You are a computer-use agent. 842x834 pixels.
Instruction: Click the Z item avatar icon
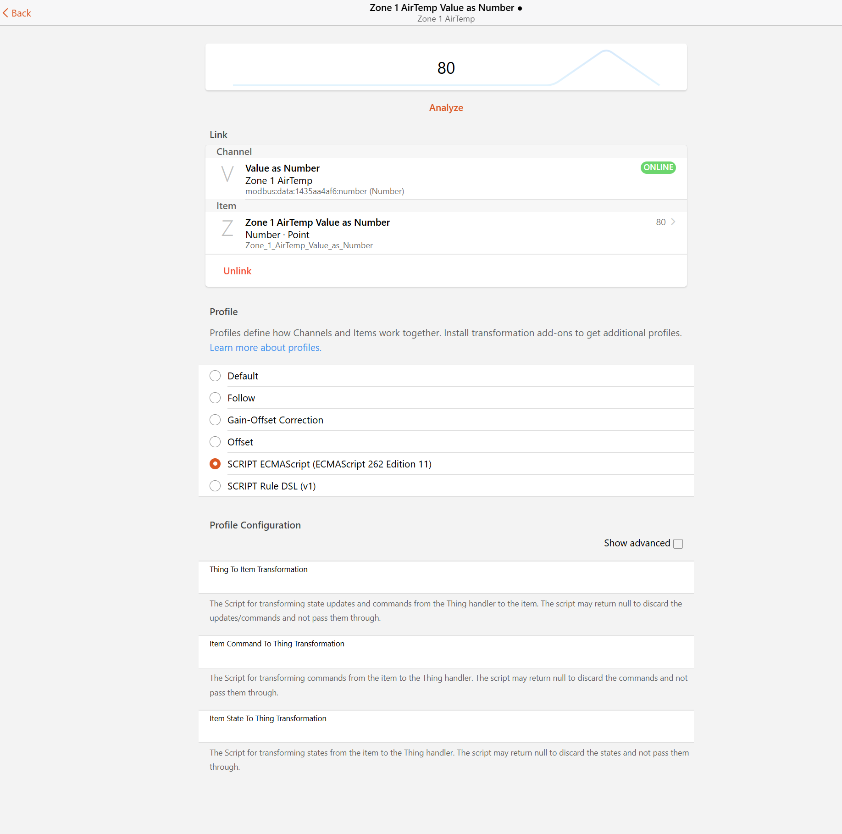227,228
